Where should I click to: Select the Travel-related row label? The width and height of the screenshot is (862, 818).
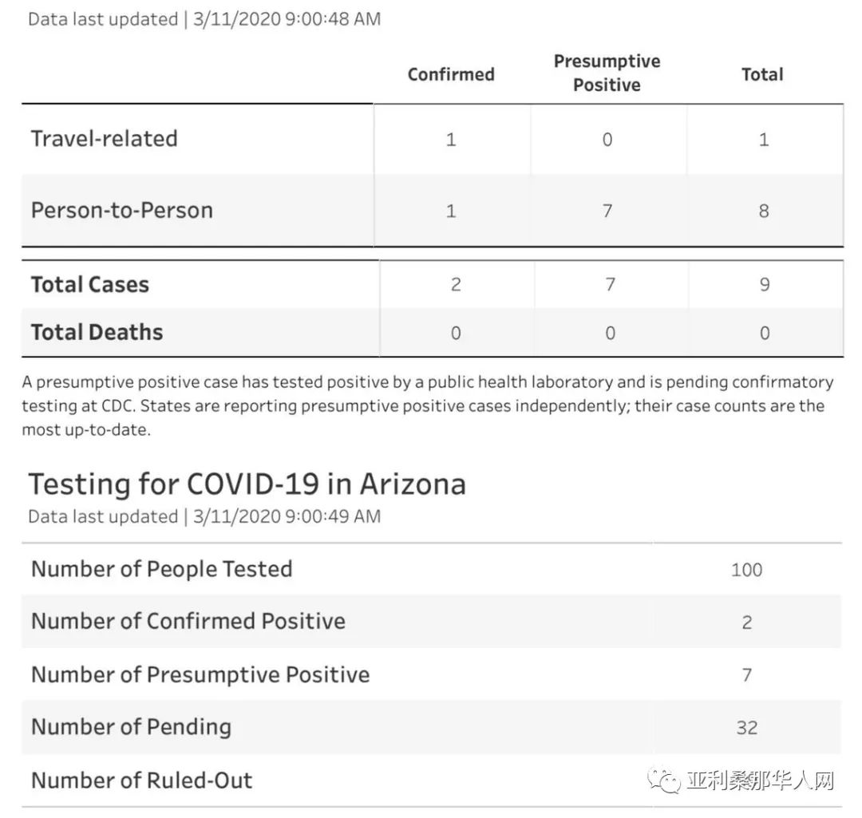[x=104, y=139]
